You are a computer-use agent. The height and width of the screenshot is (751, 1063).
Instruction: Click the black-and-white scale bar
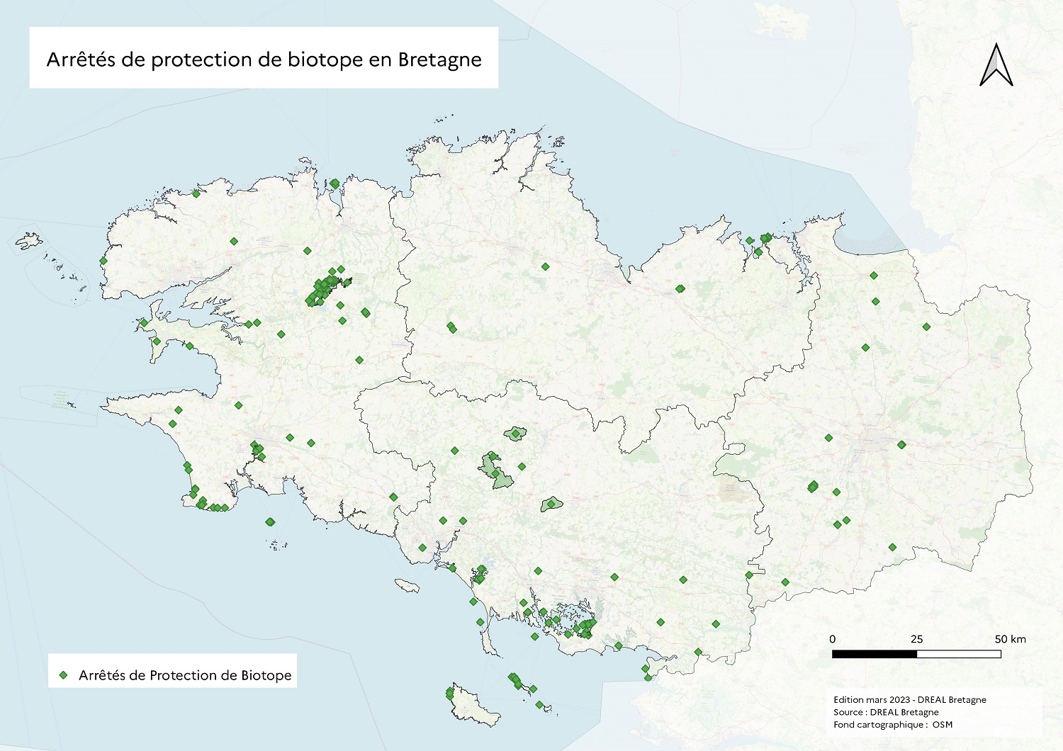point(916,654)
